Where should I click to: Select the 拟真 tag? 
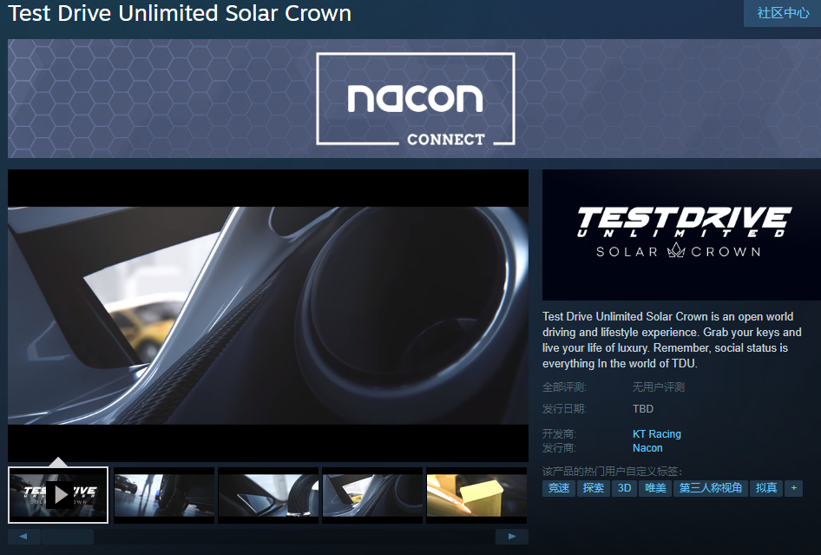(766, 488)
